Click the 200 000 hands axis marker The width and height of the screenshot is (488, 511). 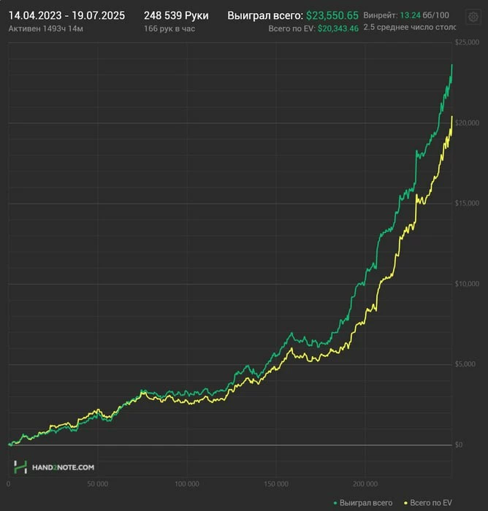tap(365, 484)
